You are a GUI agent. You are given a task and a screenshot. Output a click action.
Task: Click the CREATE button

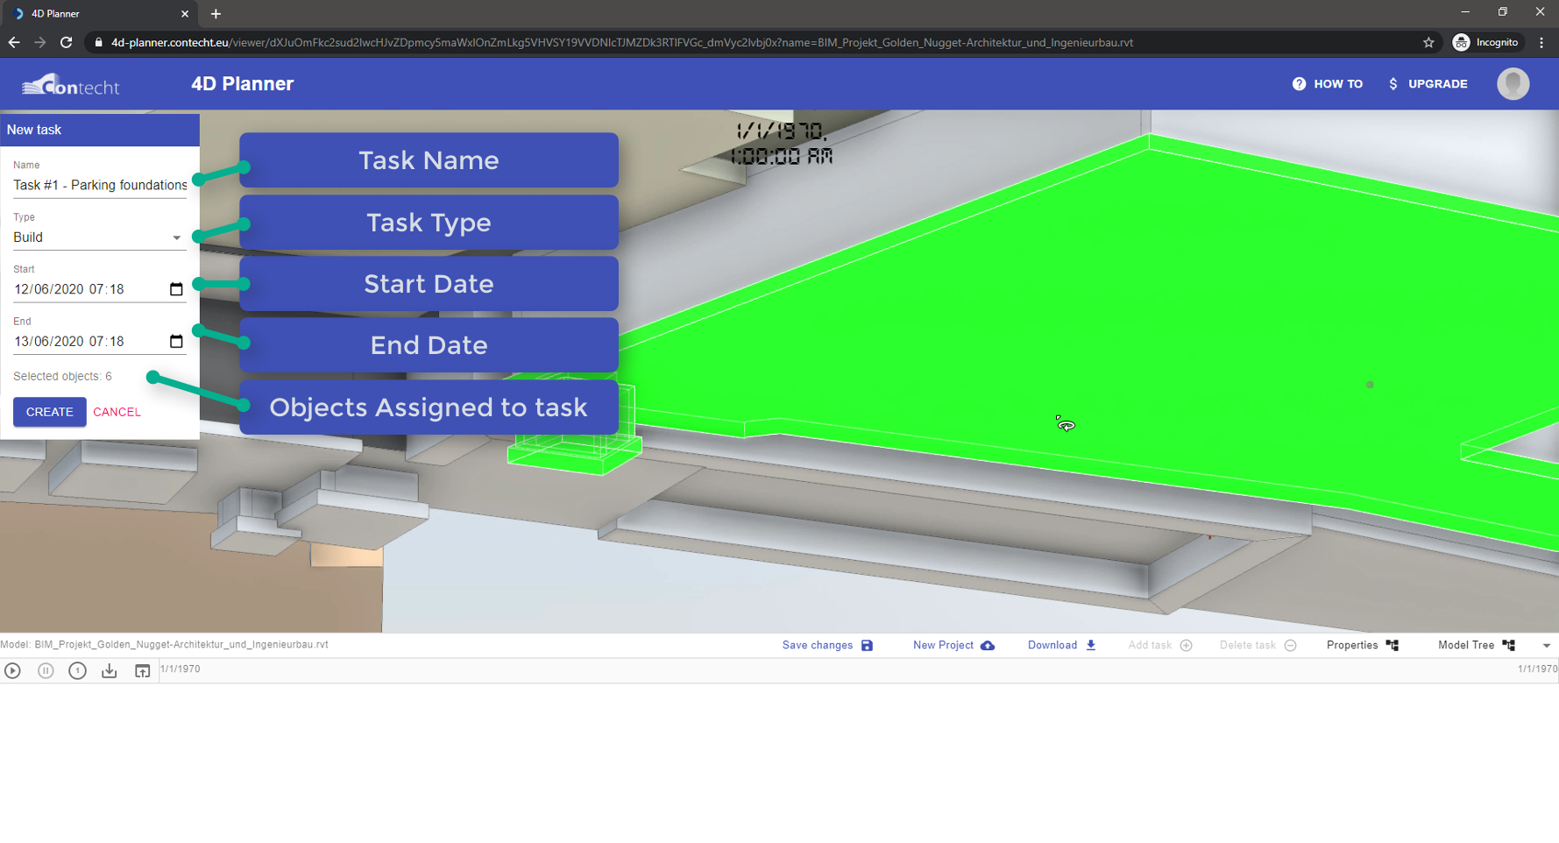point(50,412)
